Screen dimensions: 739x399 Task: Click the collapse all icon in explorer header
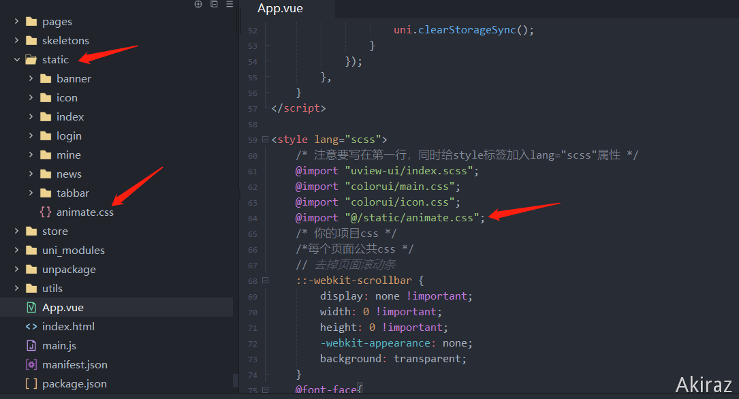214,4
